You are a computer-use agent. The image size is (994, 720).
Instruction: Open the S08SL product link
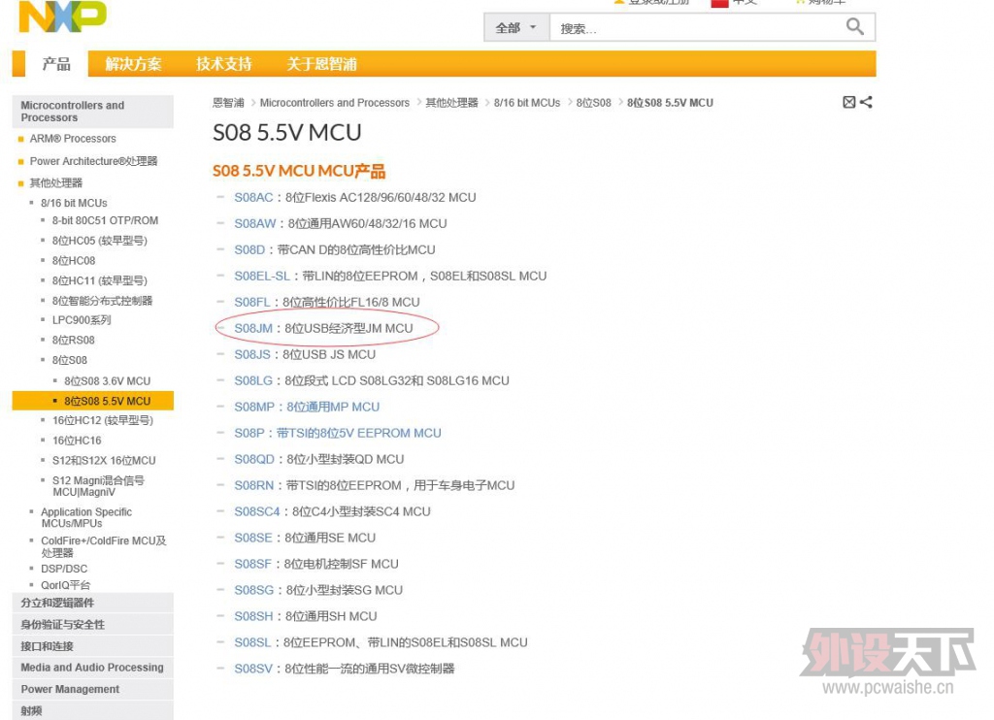[x=252, y=642]
